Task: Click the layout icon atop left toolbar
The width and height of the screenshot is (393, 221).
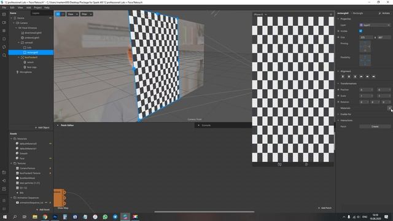Action: tap(4, 15)
